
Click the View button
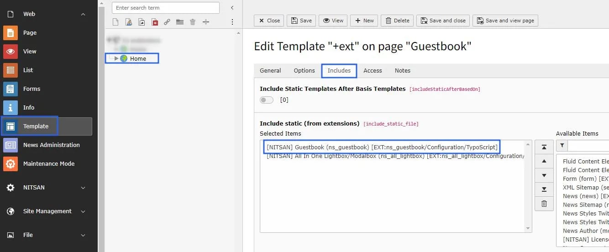[x=333, y=21]
